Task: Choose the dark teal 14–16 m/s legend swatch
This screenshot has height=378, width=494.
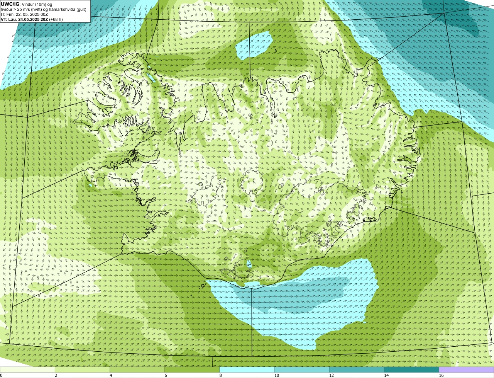Action: (411, 370)
